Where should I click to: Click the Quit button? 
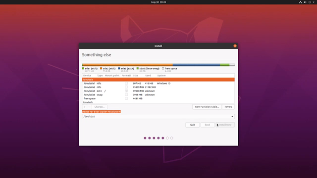(193, 125)
